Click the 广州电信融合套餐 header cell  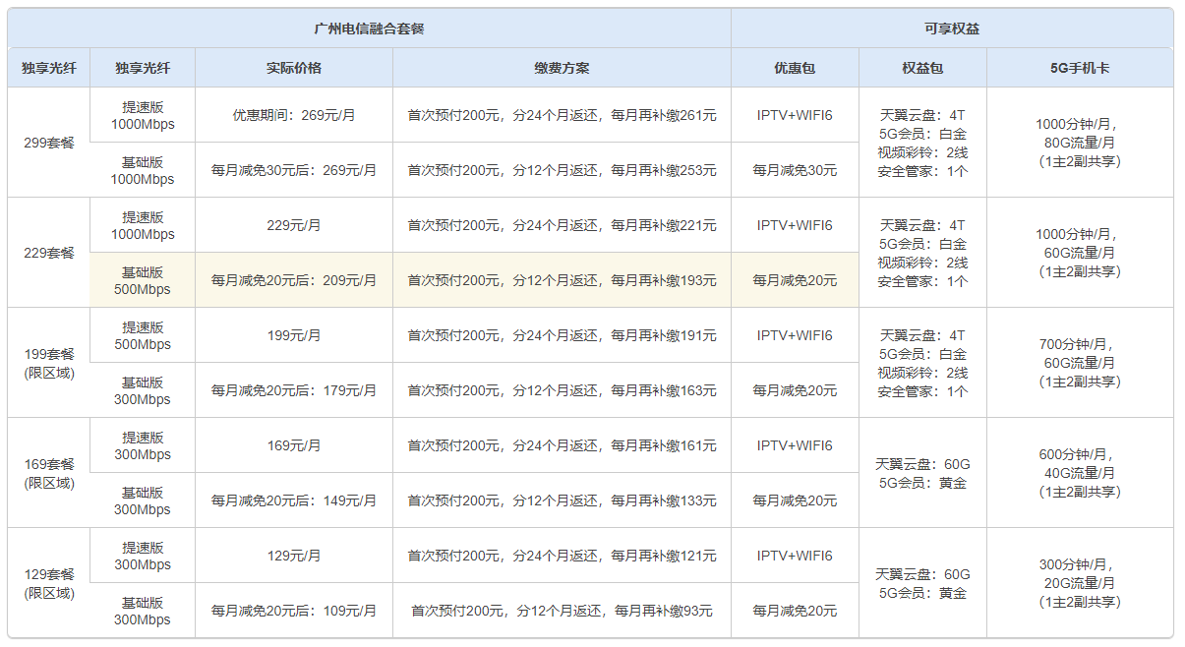[369, 29]
